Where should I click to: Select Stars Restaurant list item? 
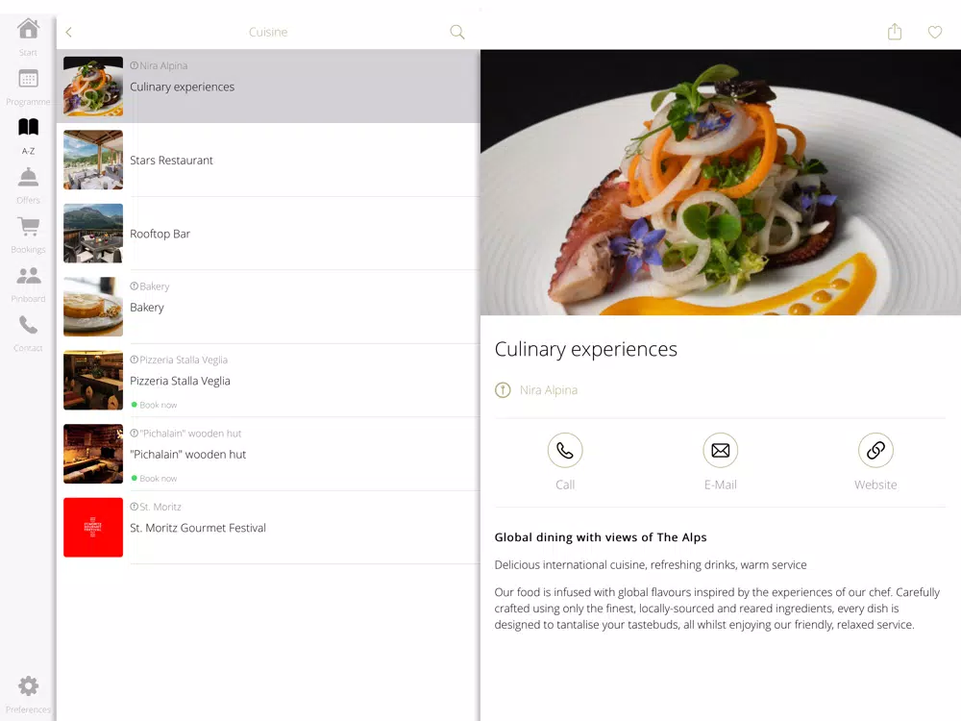tap(268, 160)
